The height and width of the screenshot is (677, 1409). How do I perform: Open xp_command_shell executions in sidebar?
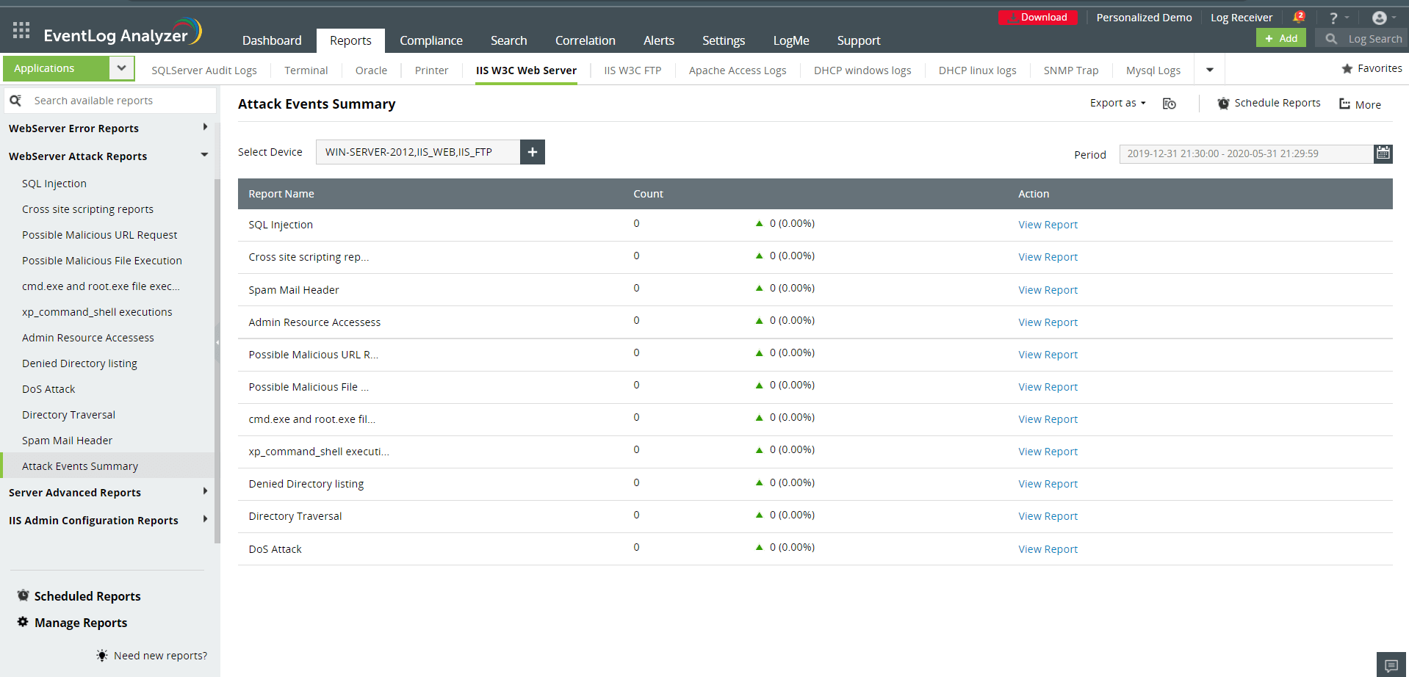[x=97, y=312]
